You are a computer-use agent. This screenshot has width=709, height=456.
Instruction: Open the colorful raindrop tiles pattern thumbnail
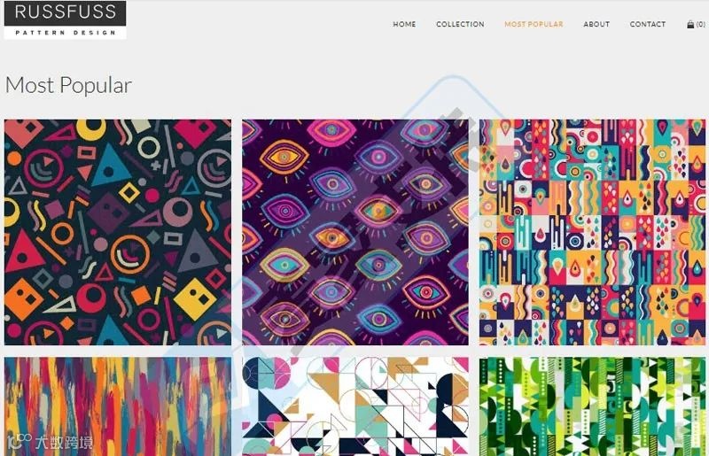pyautogui.click(x=592, y=232)
